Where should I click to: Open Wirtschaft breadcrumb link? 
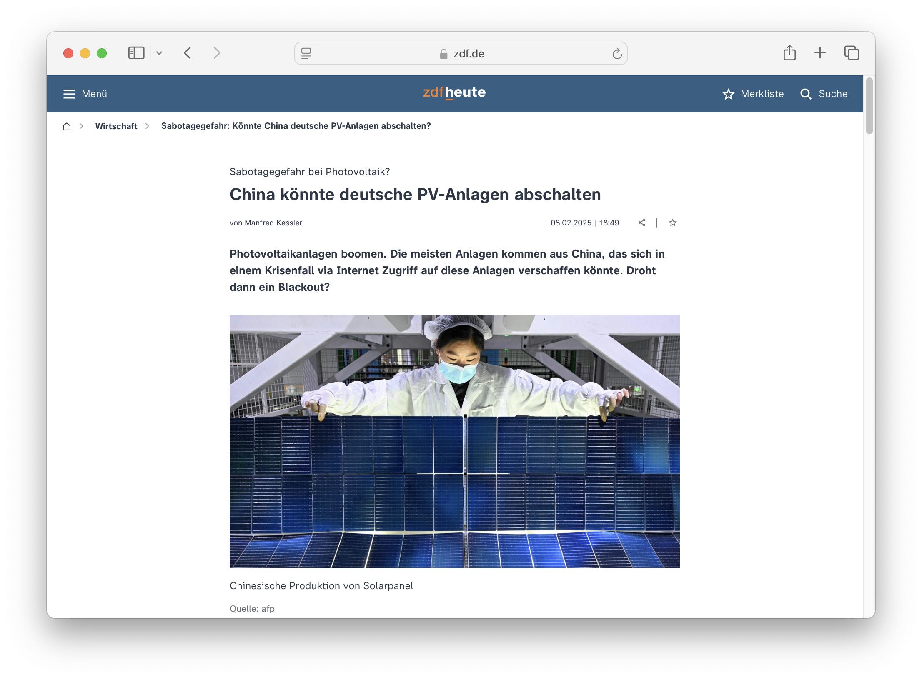[x=116, y=126]
